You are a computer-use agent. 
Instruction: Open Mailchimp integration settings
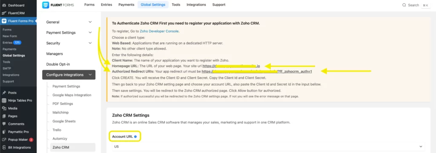[x=60, y=113]
